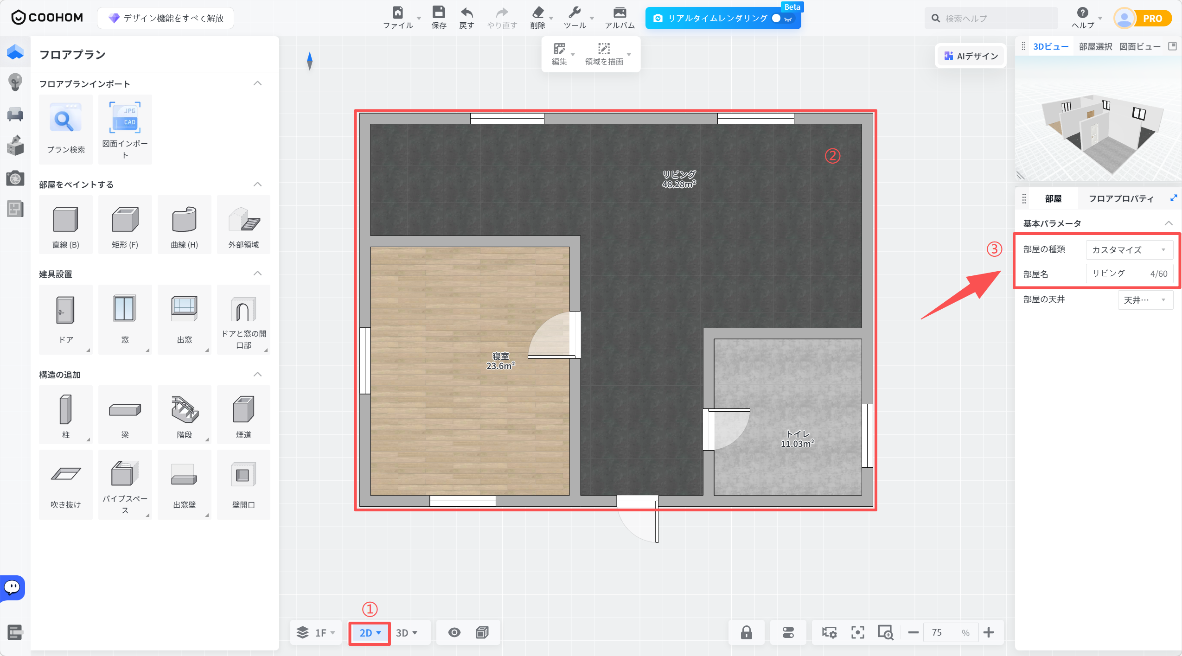Collapse the 構造の追加 section
Screen dimensions: 1182x656
click(x=257, y=374)
